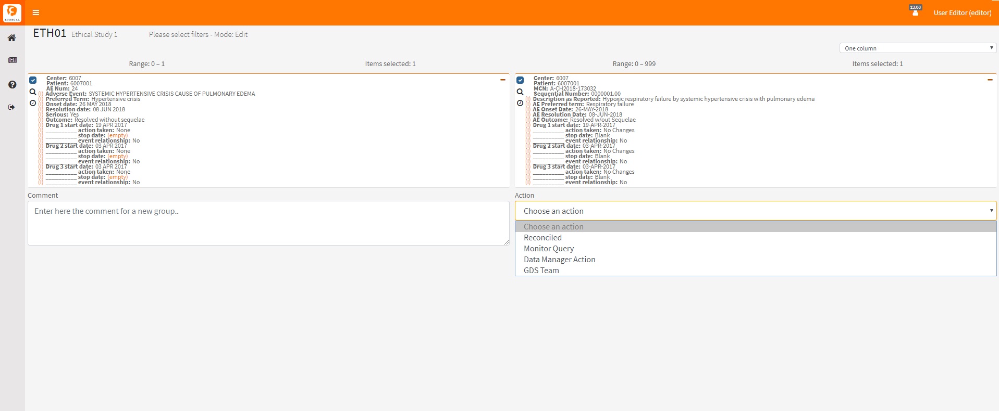999x411 pixels.
Task: Click the Respiratory failure preferred term value
Action: (610, 104)
